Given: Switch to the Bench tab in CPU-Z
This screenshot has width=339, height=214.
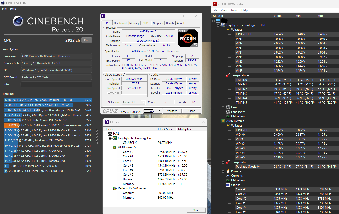Looking at the screenshot, I should pos(170,23).
